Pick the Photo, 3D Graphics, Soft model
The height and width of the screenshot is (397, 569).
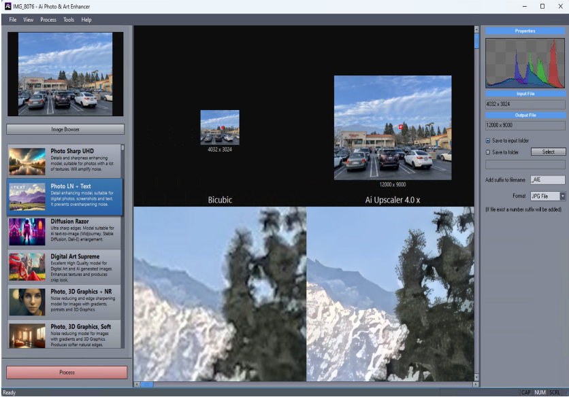(x=65, y=334)
